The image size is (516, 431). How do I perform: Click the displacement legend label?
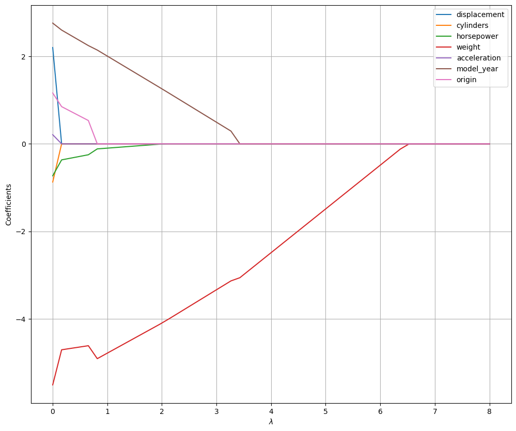[480, 14]
